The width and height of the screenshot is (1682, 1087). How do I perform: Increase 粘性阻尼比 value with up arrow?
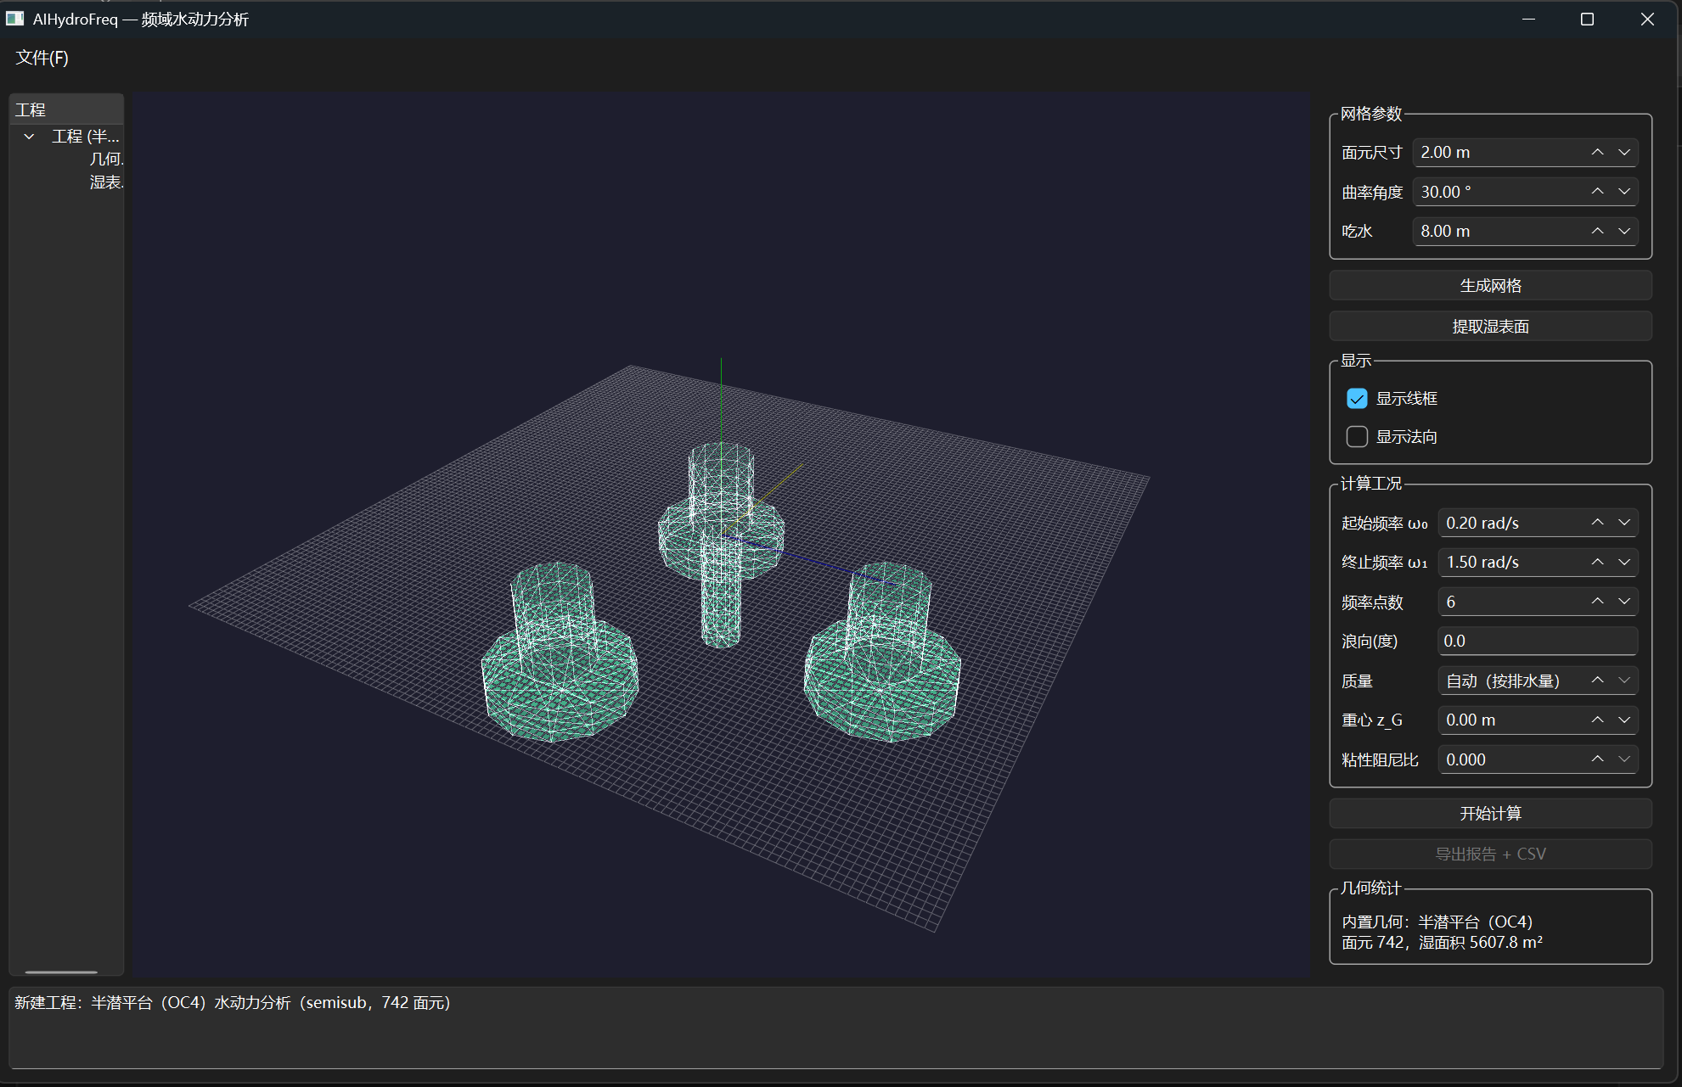pos(1597,759)
